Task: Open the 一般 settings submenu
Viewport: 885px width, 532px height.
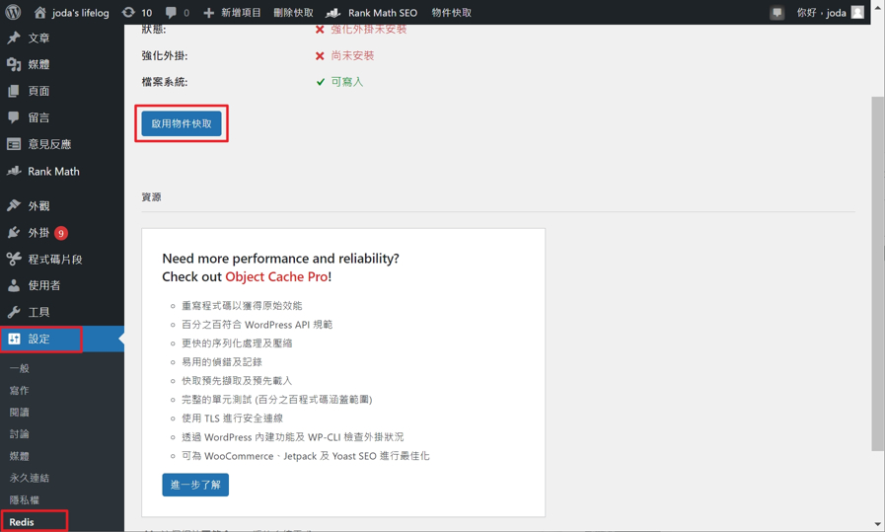Action: click(19, 368)
